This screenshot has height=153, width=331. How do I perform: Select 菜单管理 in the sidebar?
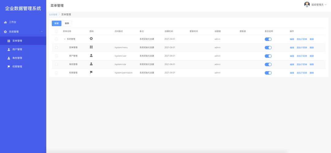(23, 41)
